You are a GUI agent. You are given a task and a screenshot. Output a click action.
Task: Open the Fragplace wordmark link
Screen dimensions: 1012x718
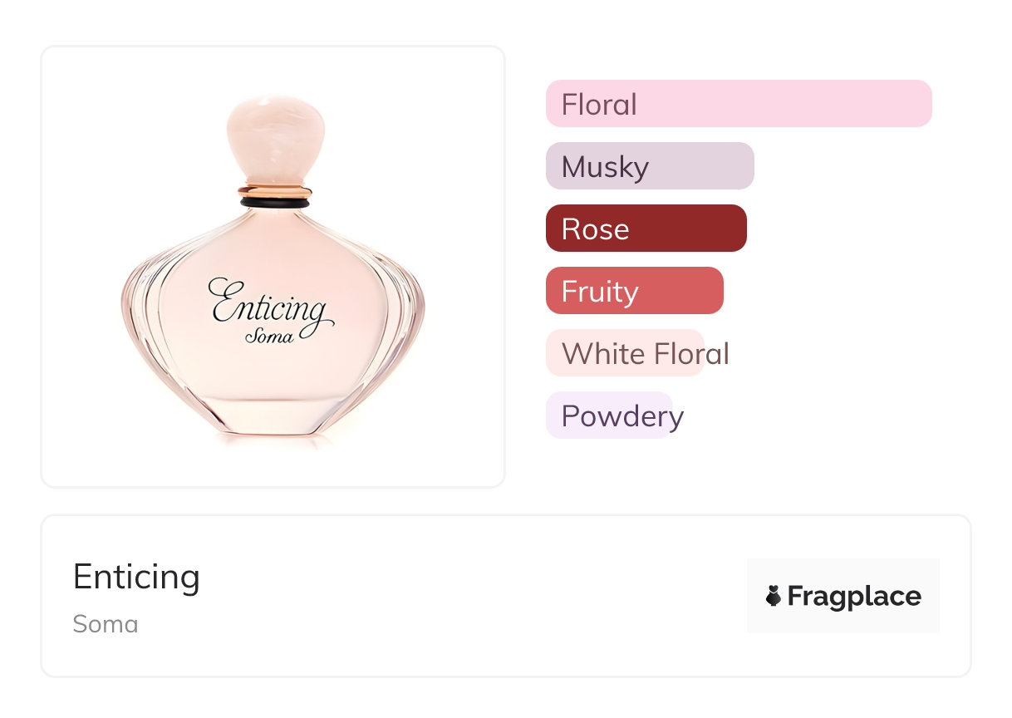pos(853,596)
